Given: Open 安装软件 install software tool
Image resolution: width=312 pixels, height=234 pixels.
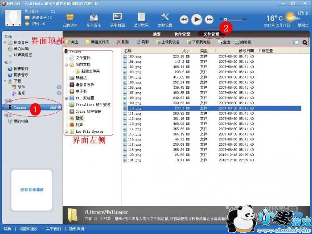Looking at the screenshot, I should tap(70, 20).
